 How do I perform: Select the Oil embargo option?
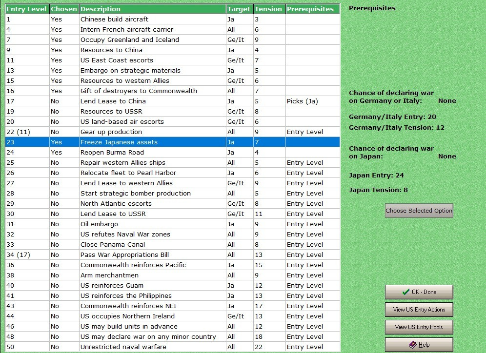pos(172,224)
